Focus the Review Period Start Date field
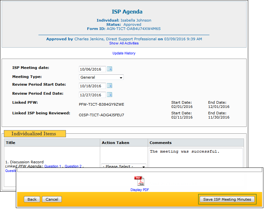The image size is (265, 210). [92, 86]
